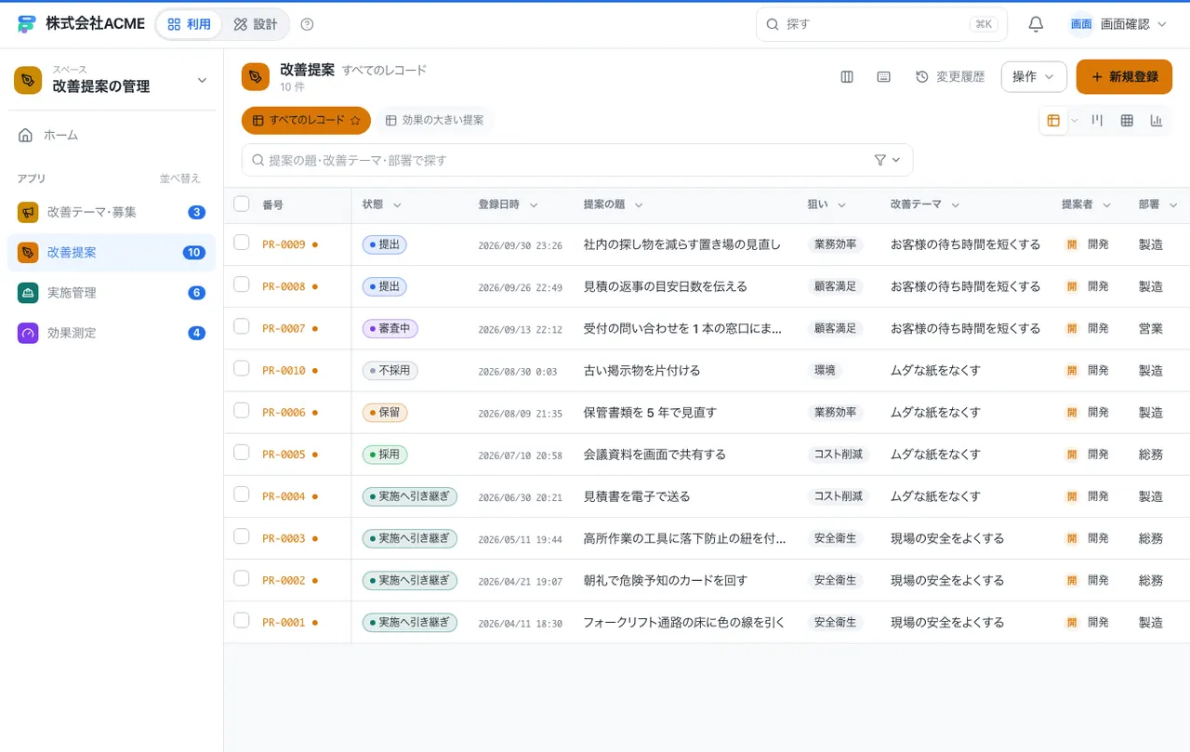The image size is (1190, 752).
Task: Open 状態 column header menu
Action: 397,204
